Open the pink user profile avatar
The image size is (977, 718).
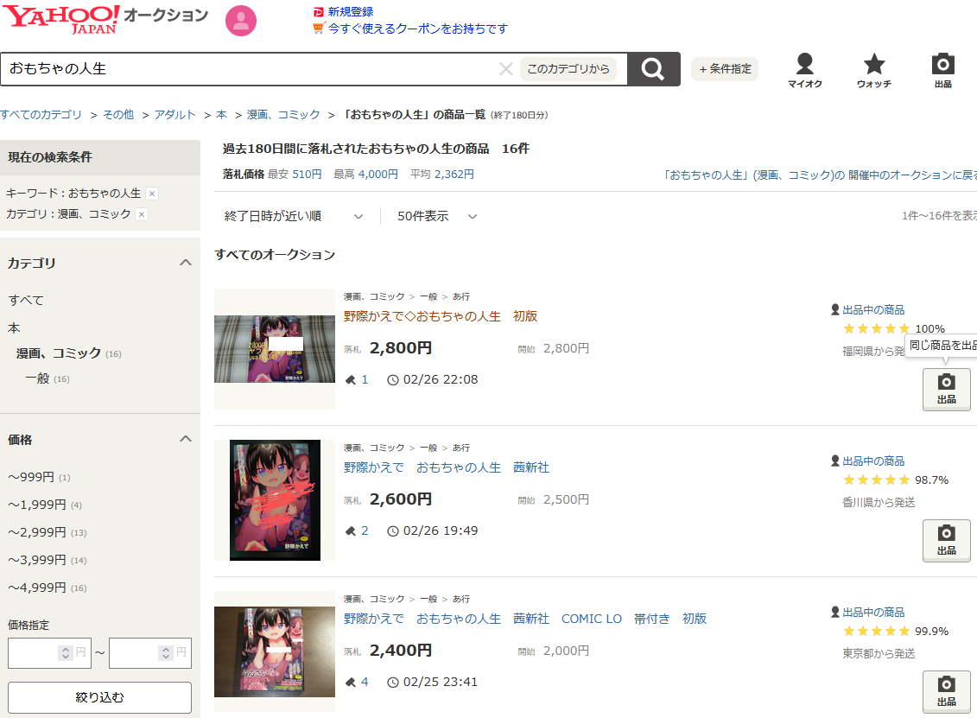click(241, 21)
